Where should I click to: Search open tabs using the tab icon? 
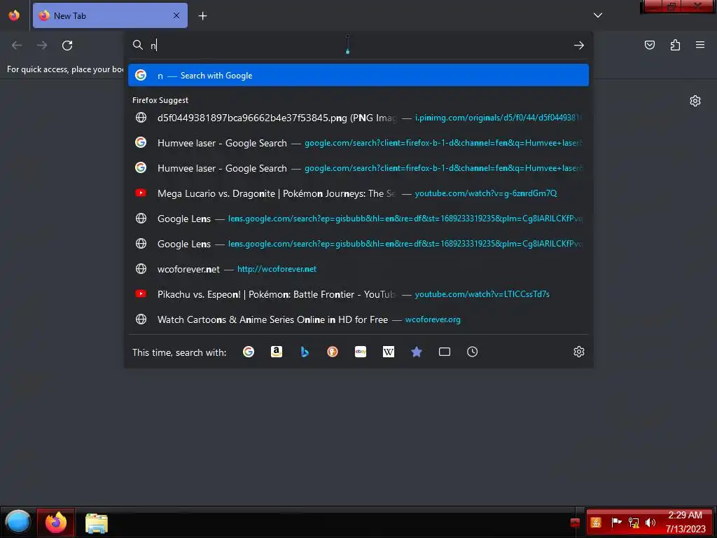pos(445,352)
